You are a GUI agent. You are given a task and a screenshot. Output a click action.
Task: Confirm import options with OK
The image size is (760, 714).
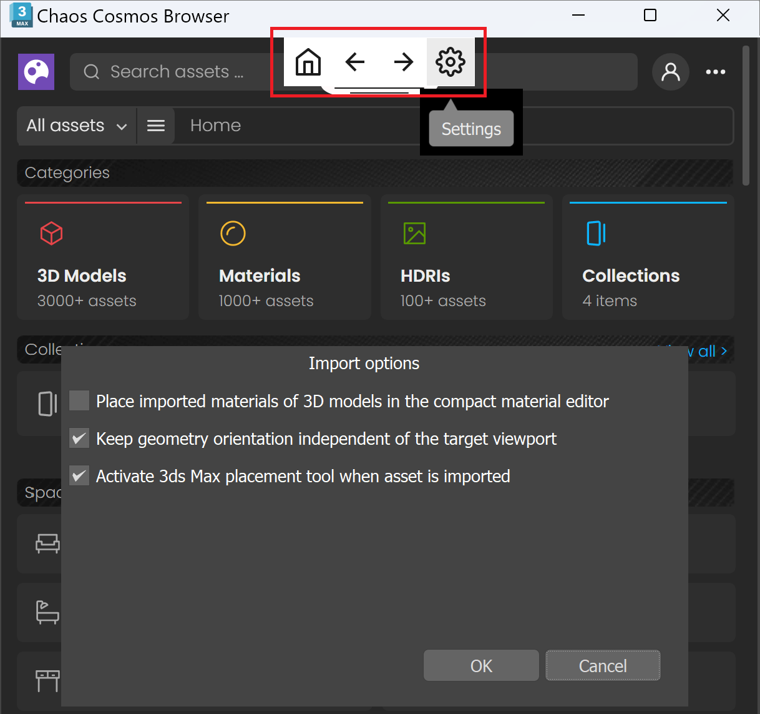(x=480, y=665)
